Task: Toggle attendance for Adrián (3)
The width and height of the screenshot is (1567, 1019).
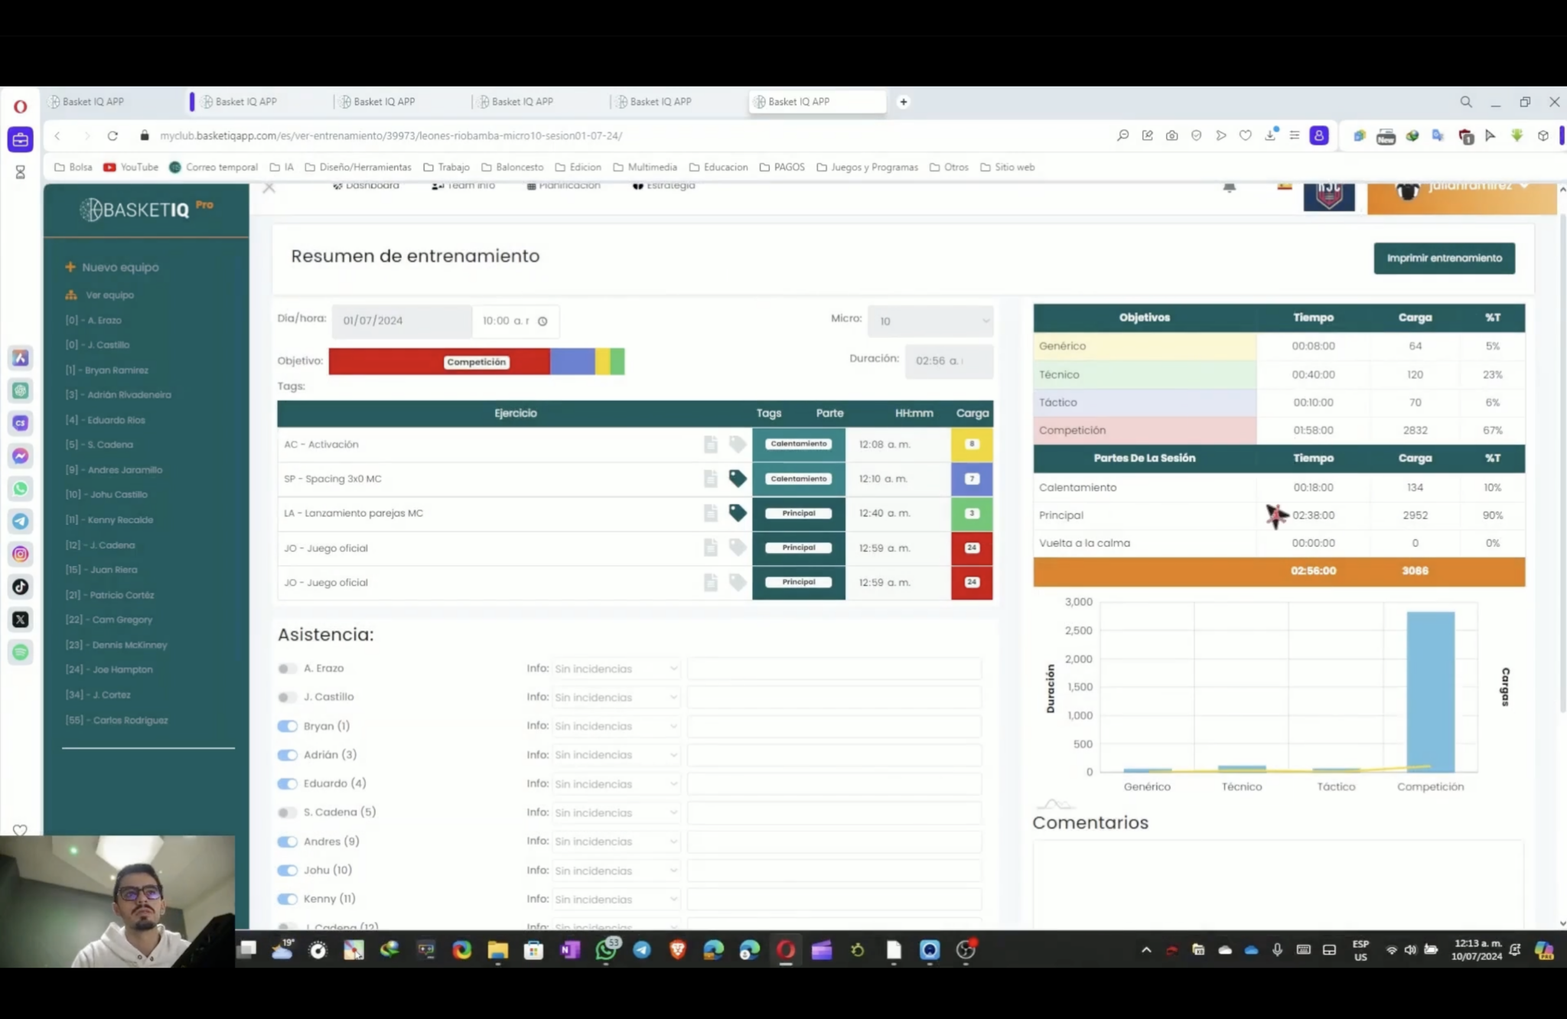Action: (x=287, y=755)
